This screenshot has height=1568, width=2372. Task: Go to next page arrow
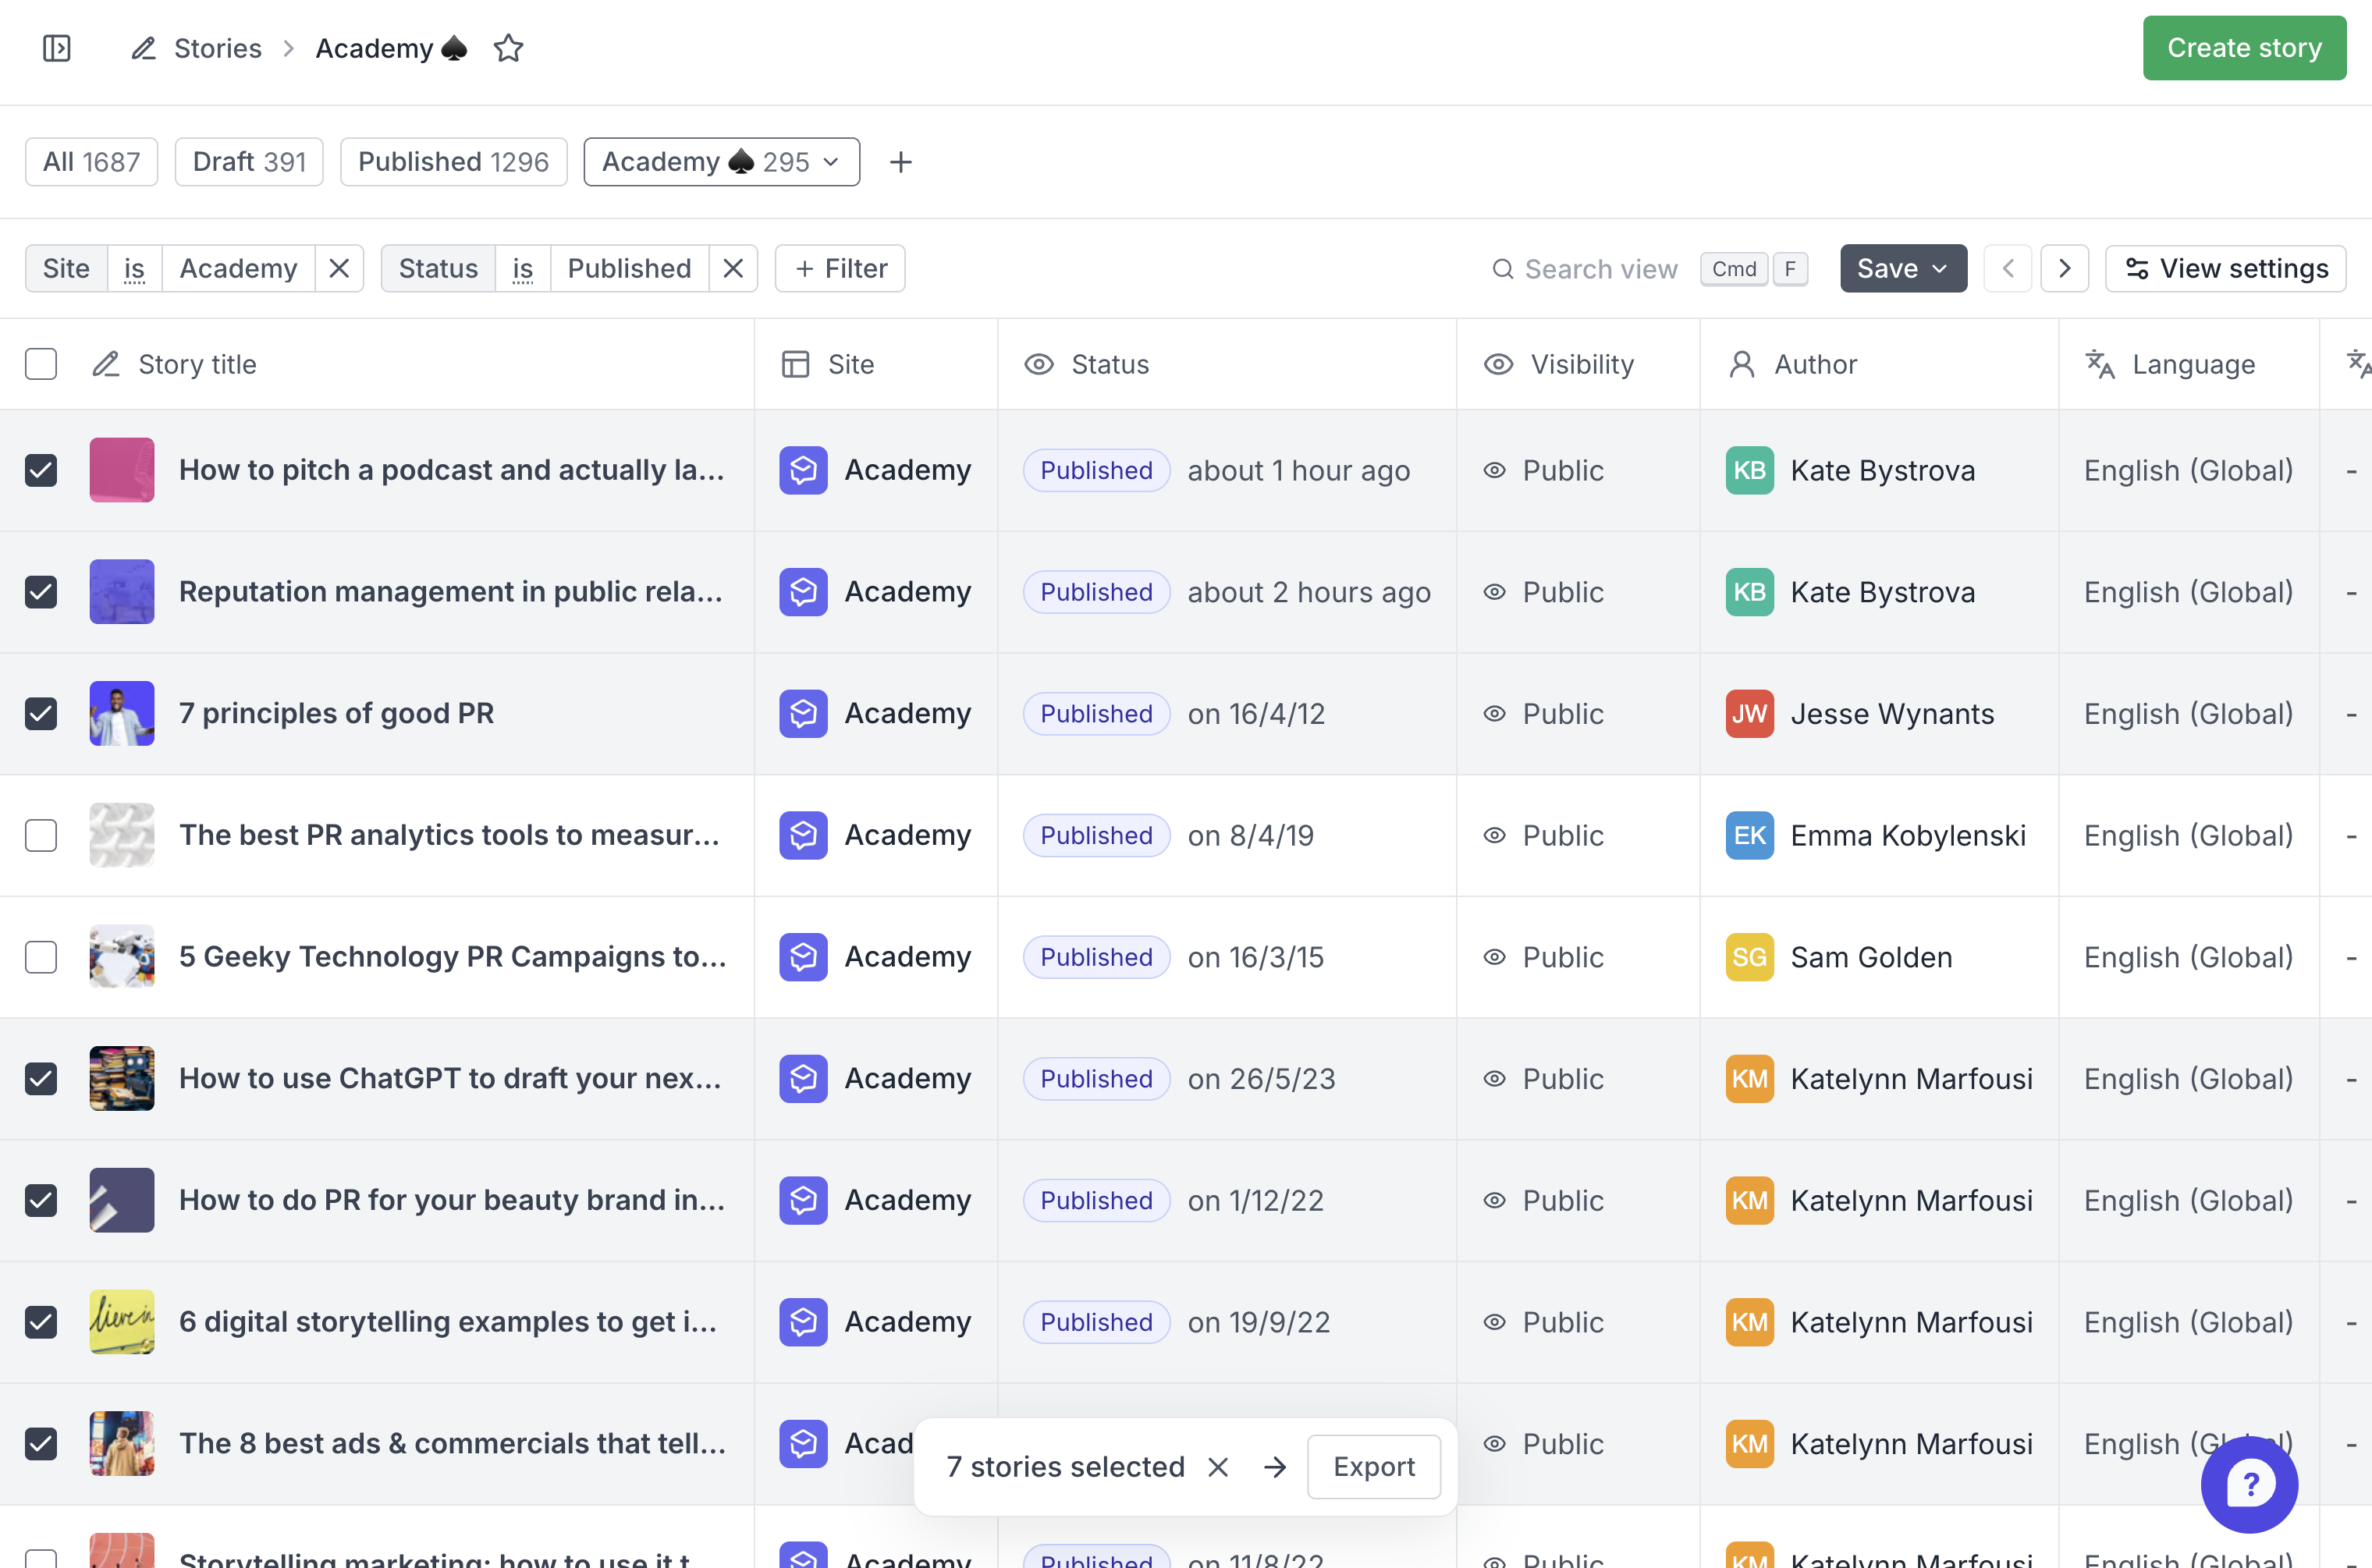2064,268
